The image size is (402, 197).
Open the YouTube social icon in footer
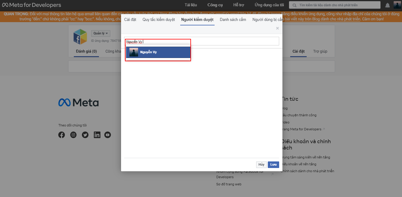click(108, 135)
